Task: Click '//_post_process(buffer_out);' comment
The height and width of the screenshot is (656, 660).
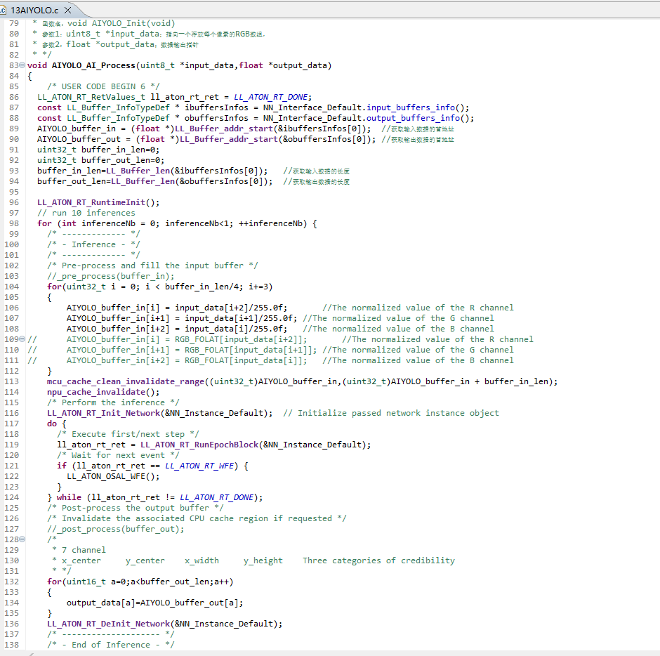Action: click(116, 529)
